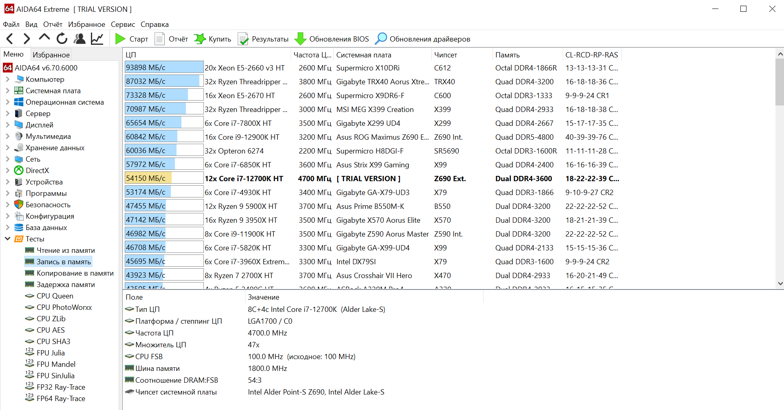Click the Поле column header
This screenshot has height=410, width=784.
(x=184, y=297)
